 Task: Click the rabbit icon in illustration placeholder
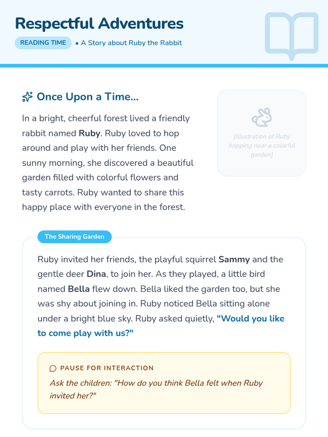pyautogui.click(x=262, y=117)
